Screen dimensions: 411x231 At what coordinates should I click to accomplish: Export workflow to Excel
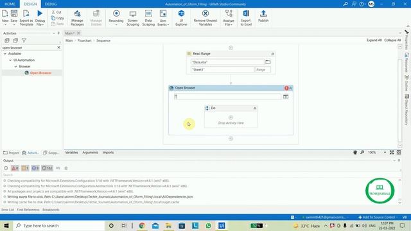pyautogui.click(x=246, y=18)
